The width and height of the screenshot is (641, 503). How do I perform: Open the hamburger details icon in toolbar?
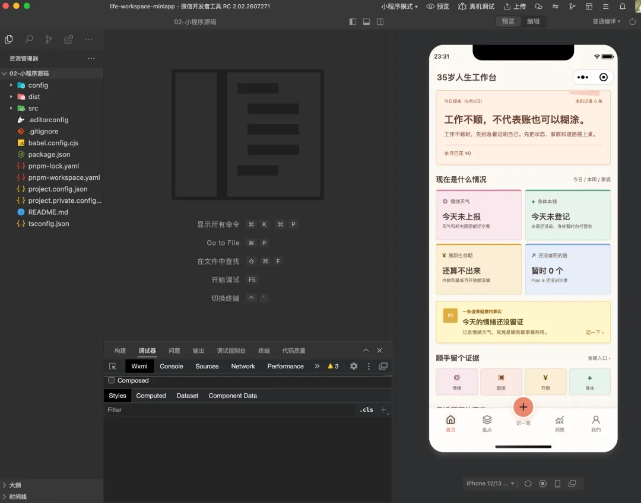(x=605, y=7)
